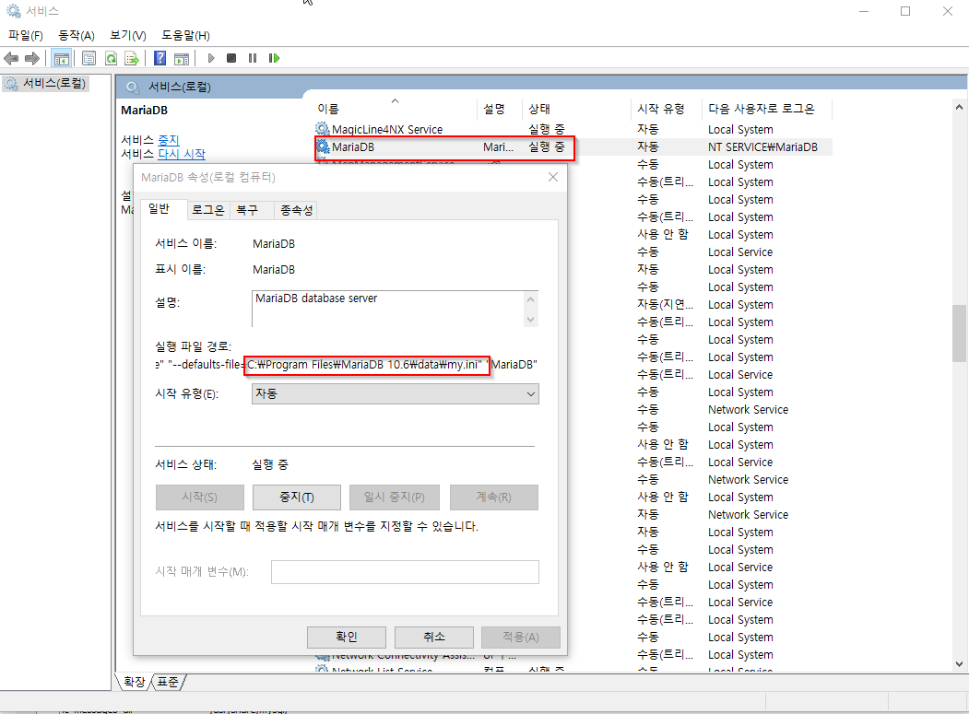The height and width of the screenshot is (714, 969).
Task: Click the pause service icon in the toolbar
Action: pyautogui.click(x=253, y=57)
